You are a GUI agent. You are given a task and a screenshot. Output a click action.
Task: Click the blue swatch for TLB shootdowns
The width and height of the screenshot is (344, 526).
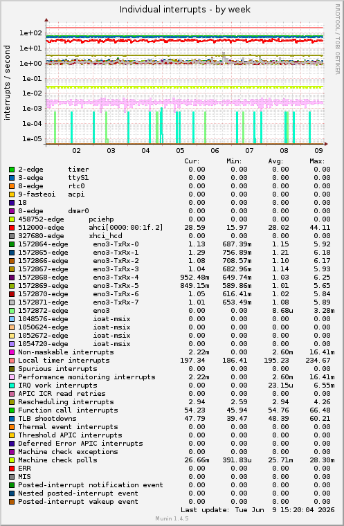coord(12,419)
